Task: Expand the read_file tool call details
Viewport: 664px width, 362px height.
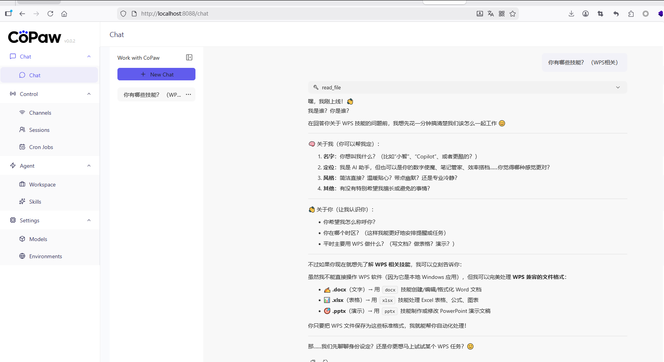Action: 618,87
